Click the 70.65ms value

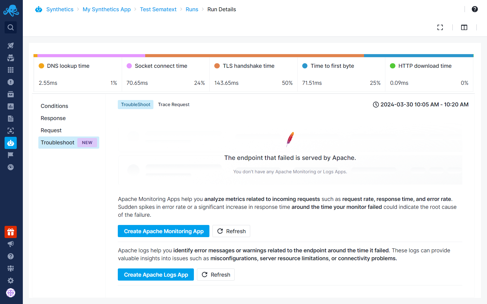coord(137,83)
